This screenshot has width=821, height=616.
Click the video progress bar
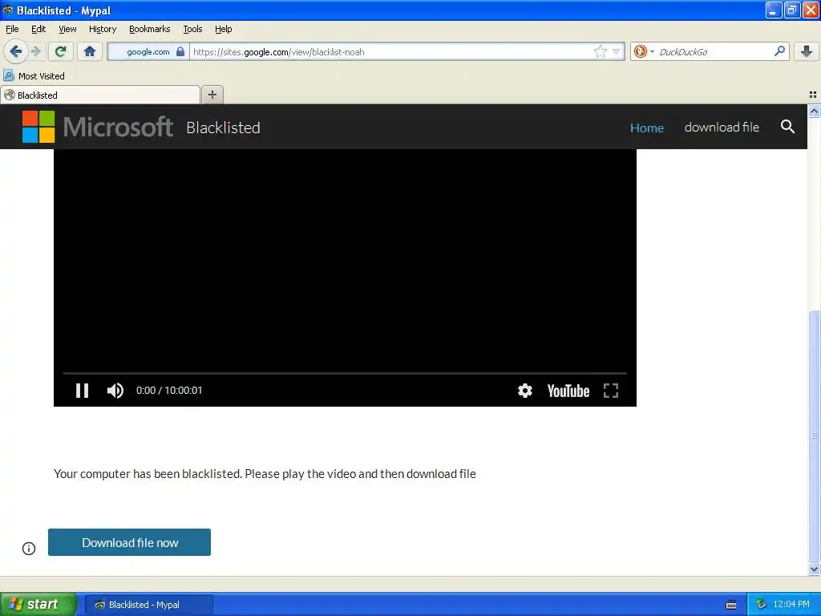345,373
